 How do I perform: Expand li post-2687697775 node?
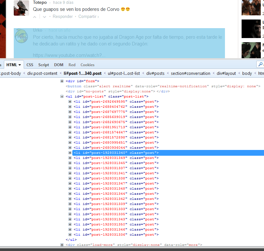tap(70, 112)
